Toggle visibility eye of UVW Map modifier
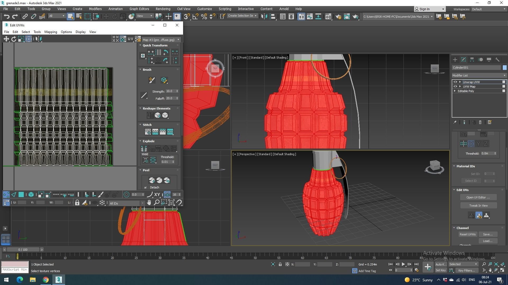Viewport: 508px width, 285px height. tap(455, 87)
